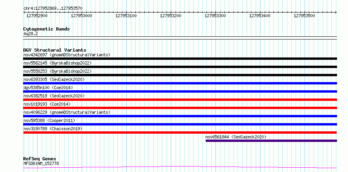Open variant nsv4342697 (gnomADStructuralVariants) label
Image resolution: width=348 pixels, height=172 pixels.
(67, 55)
